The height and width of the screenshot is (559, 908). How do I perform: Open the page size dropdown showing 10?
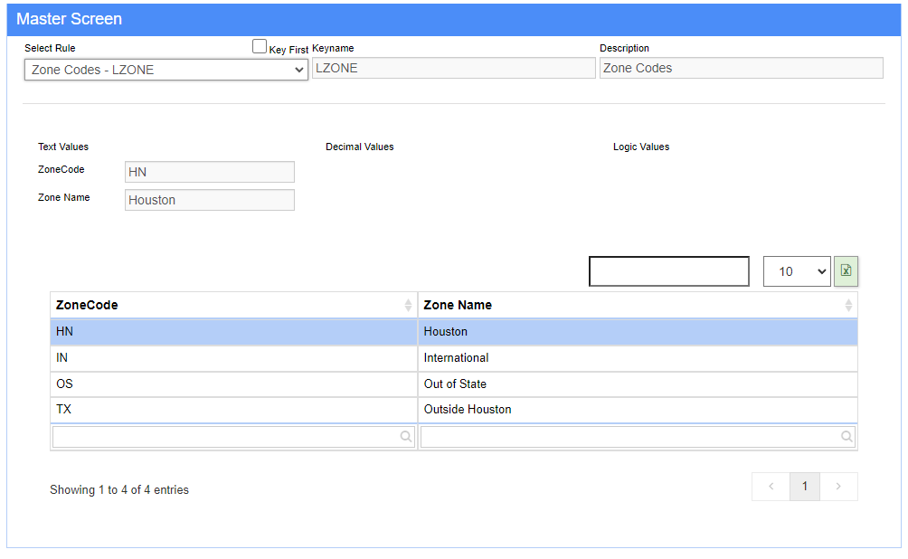[796, 271]
